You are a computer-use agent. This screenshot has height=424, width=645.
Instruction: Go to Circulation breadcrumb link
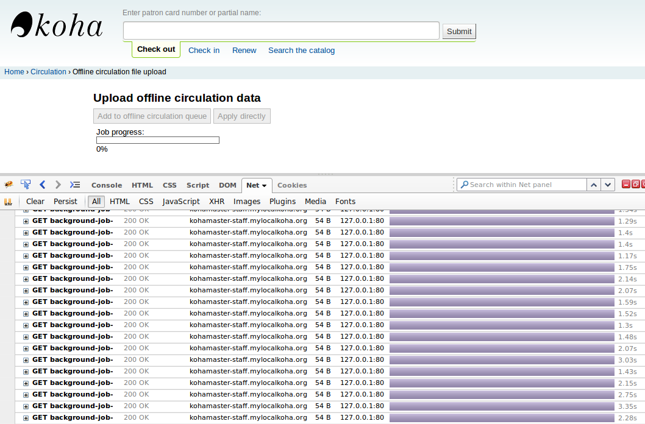point(48,72)
